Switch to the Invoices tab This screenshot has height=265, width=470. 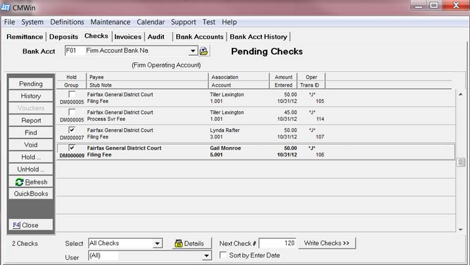coord(128,37)
